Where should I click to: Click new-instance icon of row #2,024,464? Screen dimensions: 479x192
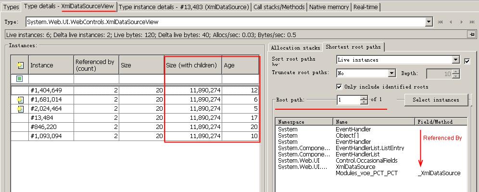tap(20, 109)
